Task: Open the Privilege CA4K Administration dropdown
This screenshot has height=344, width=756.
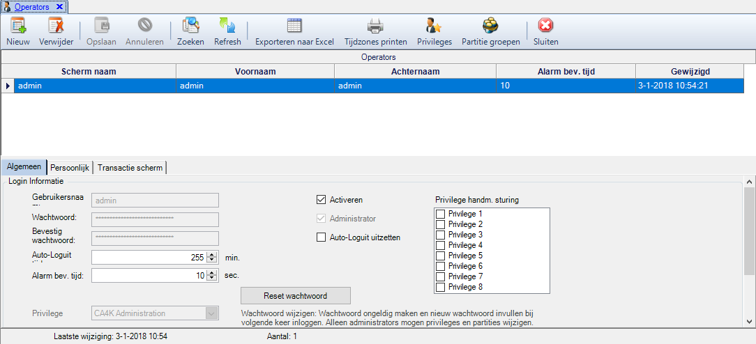Action: (x=211, y=313)
